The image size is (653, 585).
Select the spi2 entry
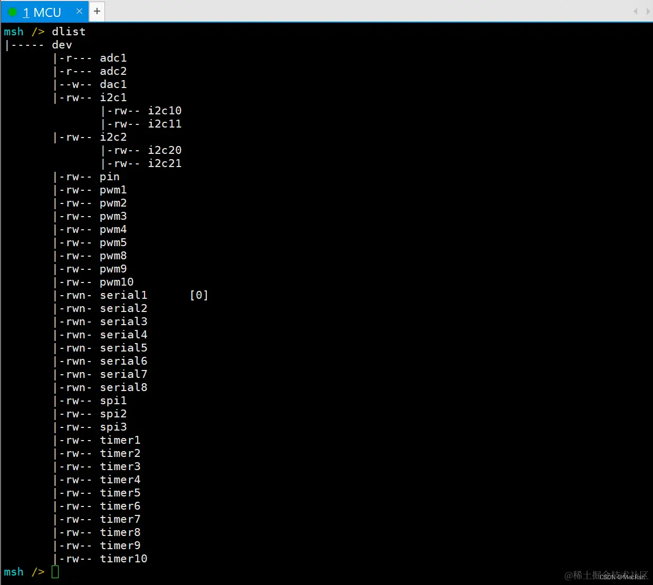point(113,414)
